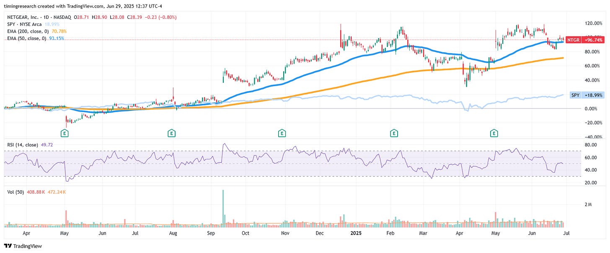Click the +96.74% NTGR value badge
Screen dimensions: 610x253
coord(592,40)
